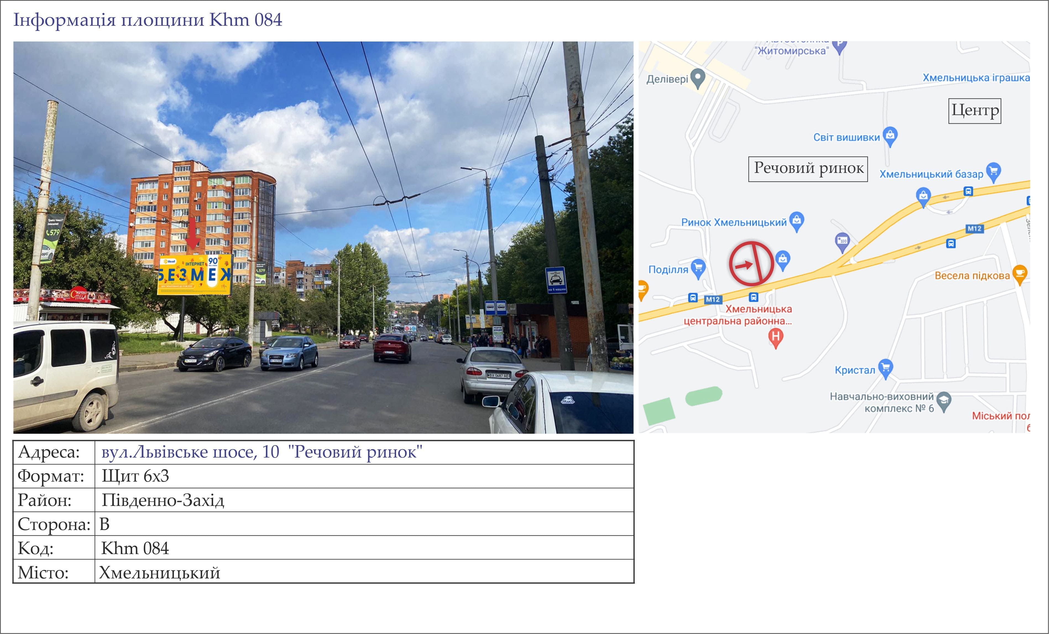Select the Хмельницький базар cart pin
Image resolution: width=1049 pixels, height=634 pixels.
coord(993,173)
